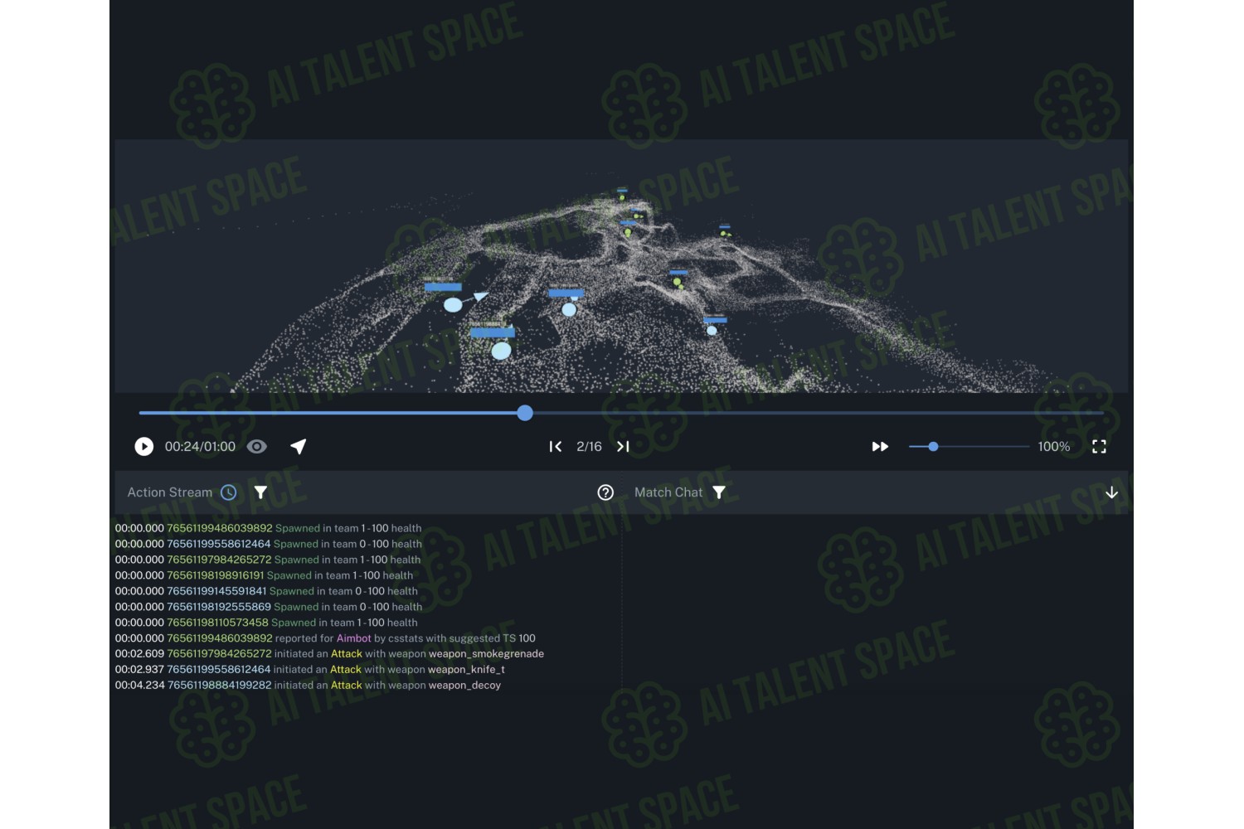
Task: Enter fullscreen mode
Action: [1100, 447]
